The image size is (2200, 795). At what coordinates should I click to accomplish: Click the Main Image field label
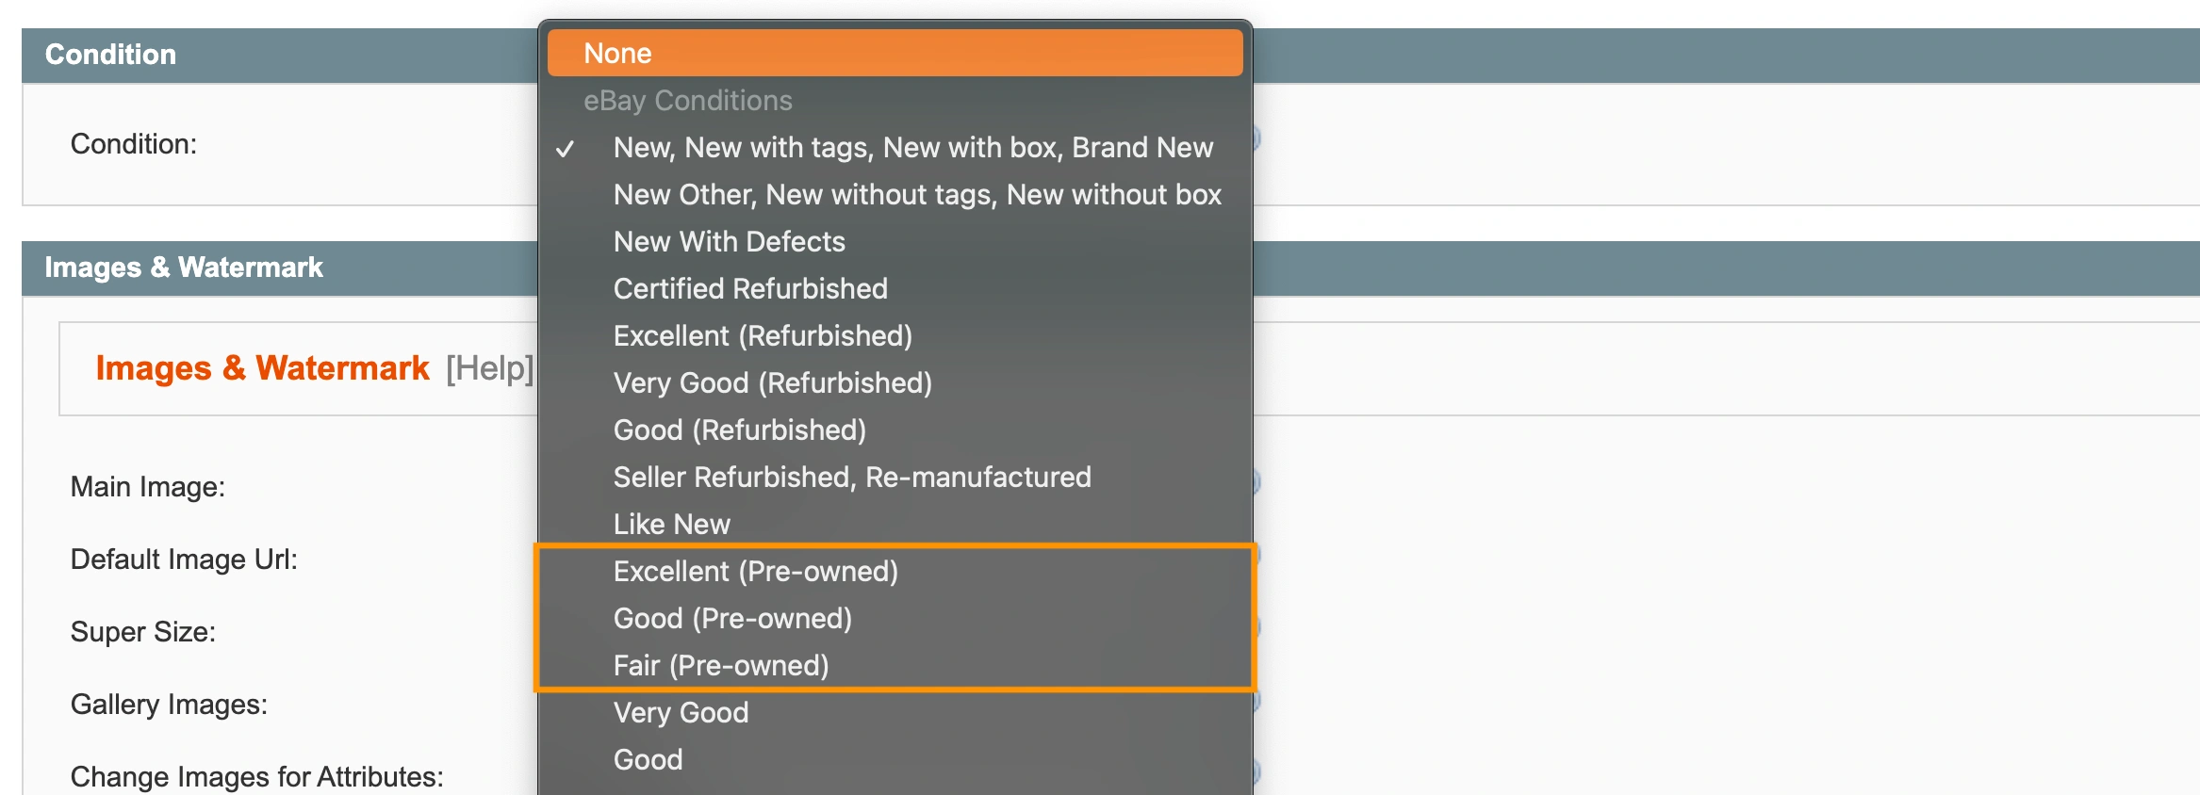[x=148, y=487]
